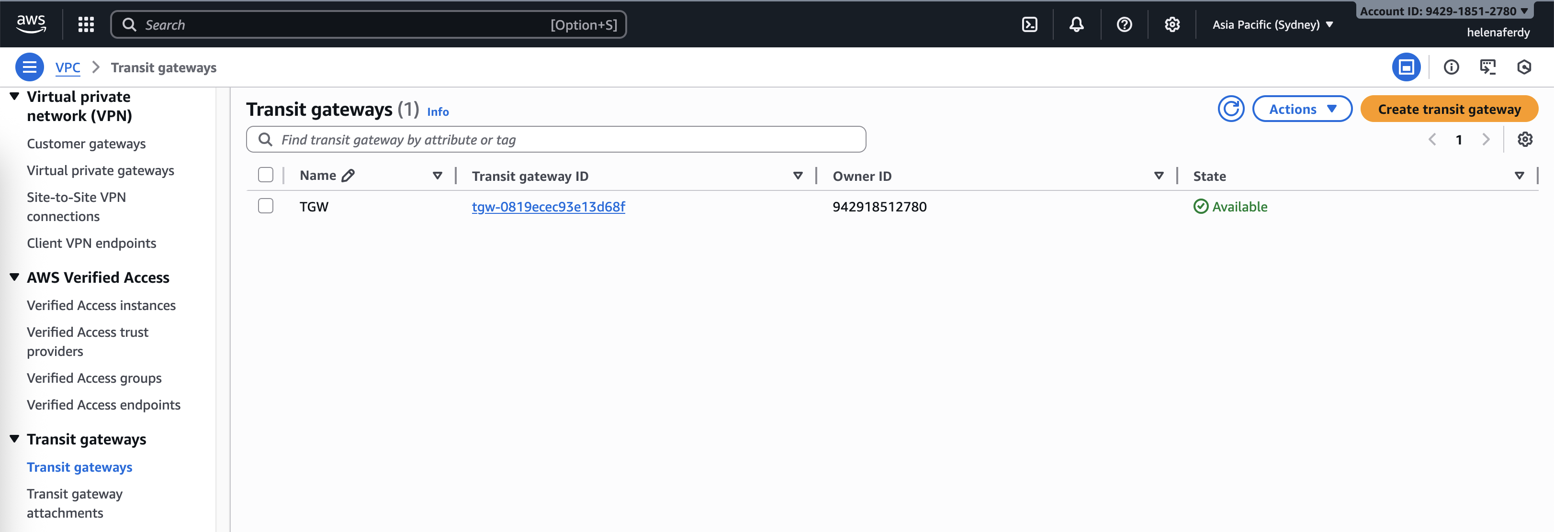Go to Transit gateway attachments
The image size is (1554, 532).
[x=74, y=503]
